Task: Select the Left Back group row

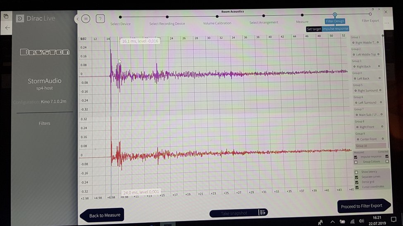Action: click(367, 78)
